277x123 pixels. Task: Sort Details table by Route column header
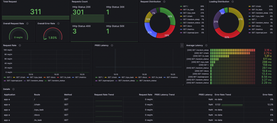point(37,94)
